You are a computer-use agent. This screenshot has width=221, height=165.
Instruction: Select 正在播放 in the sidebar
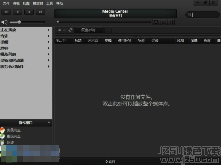(x=8, y=30)
